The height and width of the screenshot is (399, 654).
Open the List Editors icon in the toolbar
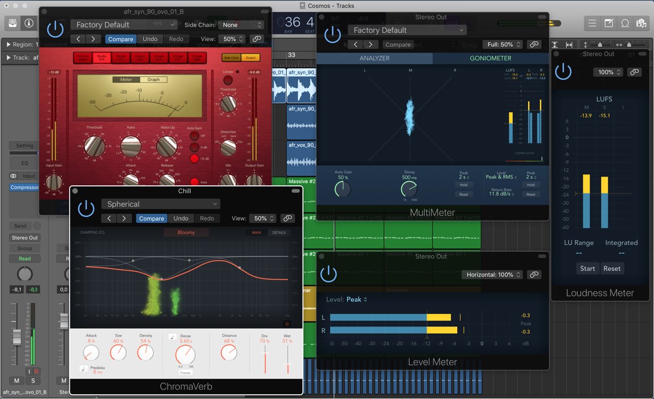coord(593,23)
